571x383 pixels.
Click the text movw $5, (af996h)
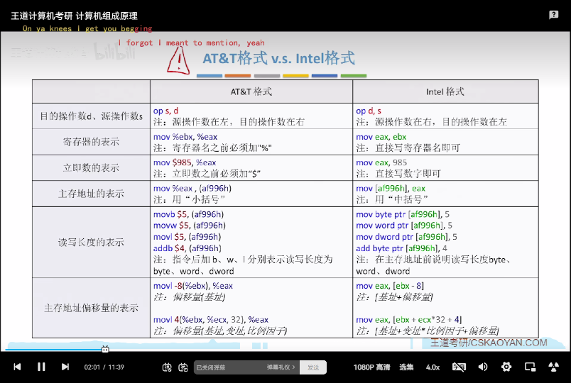(x=190, y=226)
